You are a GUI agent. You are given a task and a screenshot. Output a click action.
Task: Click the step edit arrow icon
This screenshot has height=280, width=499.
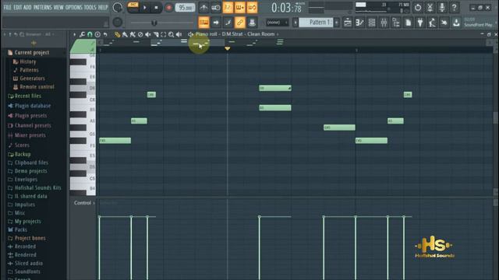[216, 23]
